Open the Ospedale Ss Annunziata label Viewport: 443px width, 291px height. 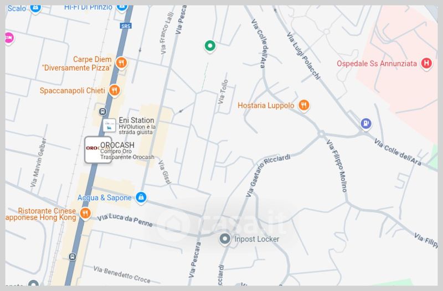coord(377,64)
